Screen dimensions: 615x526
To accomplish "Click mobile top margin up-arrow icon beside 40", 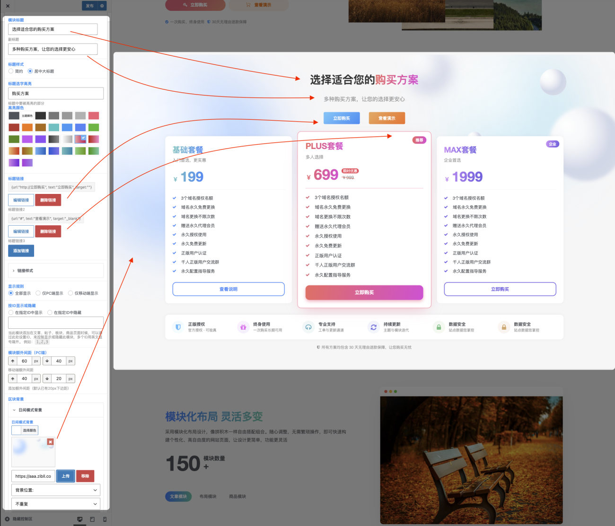I will 13,378.
